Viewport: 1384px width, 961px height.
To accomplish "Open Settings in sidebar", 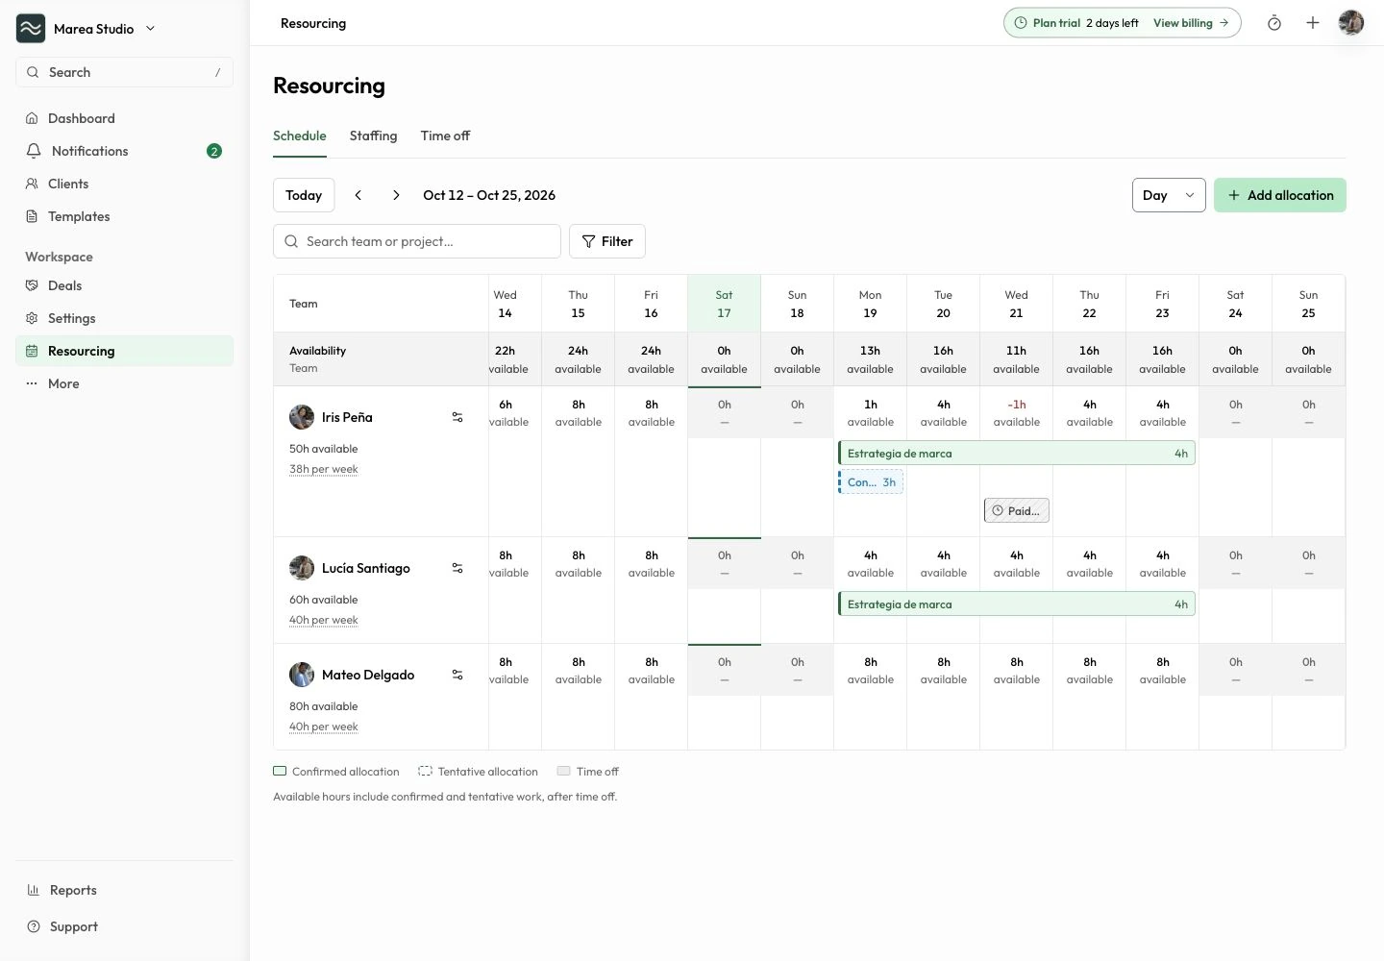I will 124,318.
